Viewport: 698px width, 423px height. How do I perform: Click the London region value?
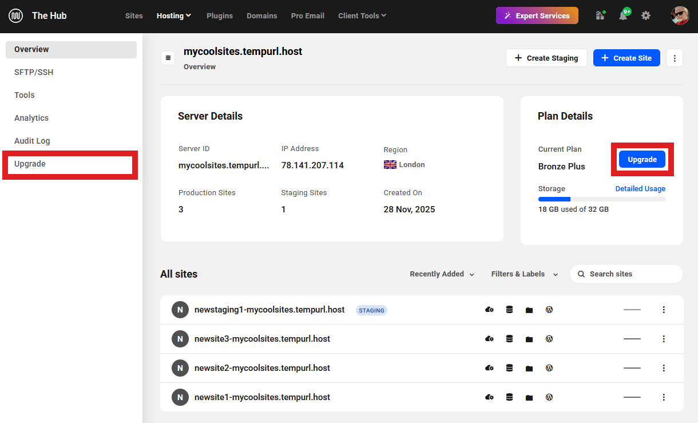pos(404,164)
